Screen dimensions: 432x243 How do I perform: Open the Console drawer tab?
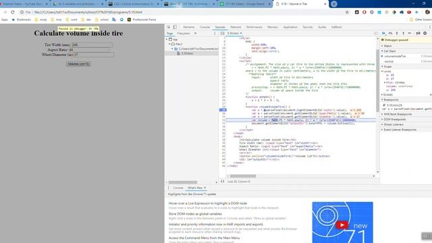(x=178, y=188)
